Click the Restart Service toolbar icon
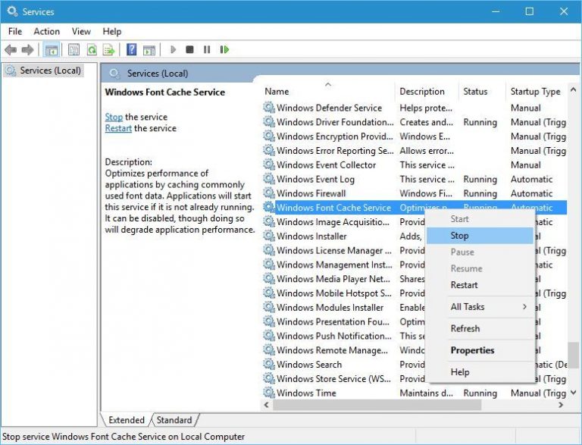 pos(224,49)
